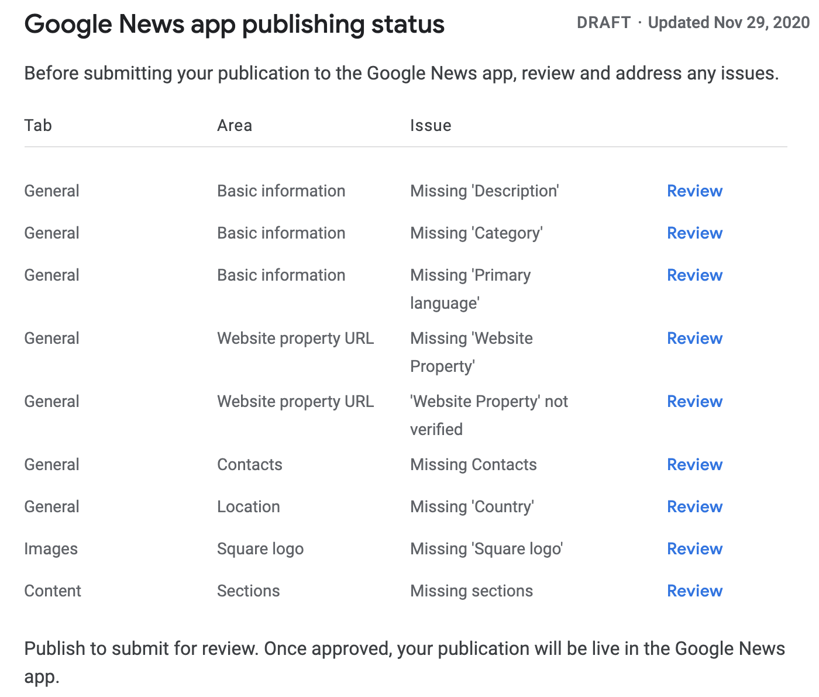The image size is (819, 697).
Task: Click 'General' in the Missing Contacts row
Action: coord(51,464)
